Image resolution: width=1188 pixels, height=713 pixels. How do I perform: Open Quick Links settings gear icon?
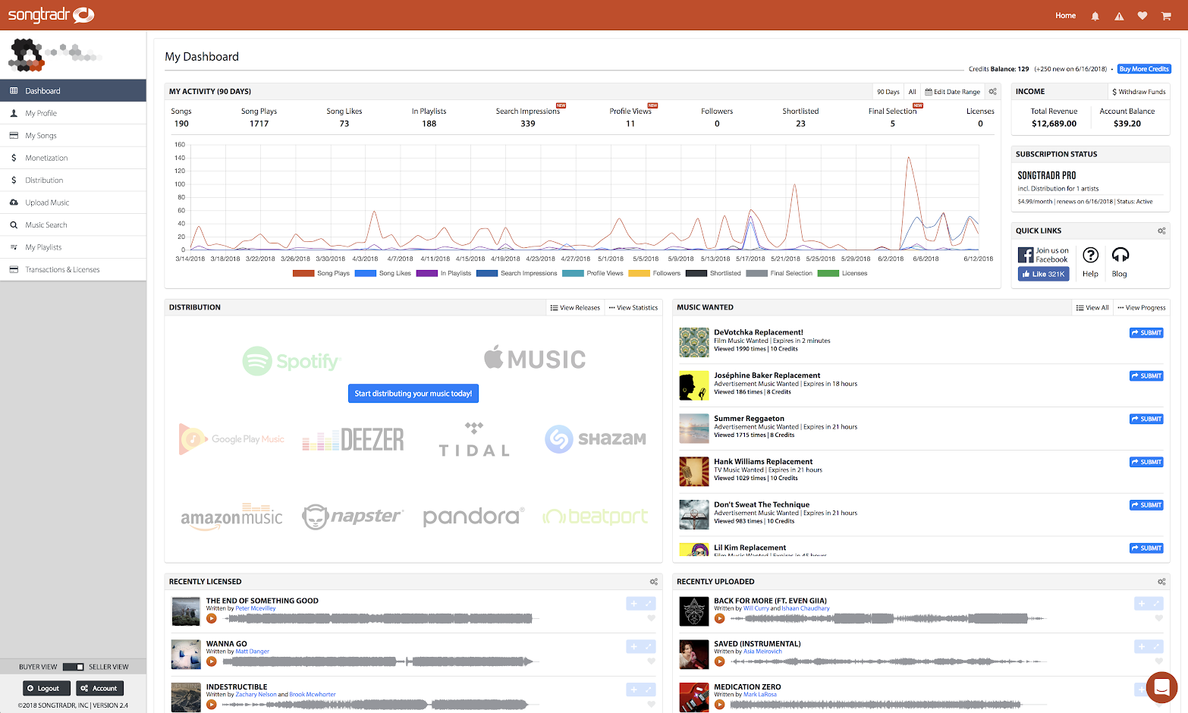click(1161, 231)
